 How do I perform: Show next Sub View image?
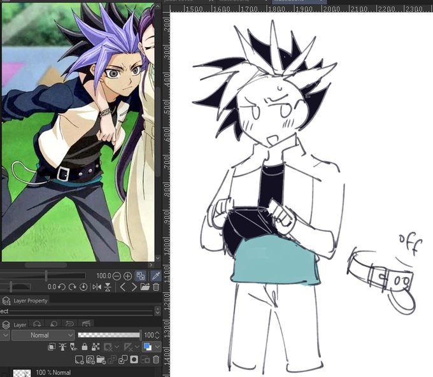point(134,287)
